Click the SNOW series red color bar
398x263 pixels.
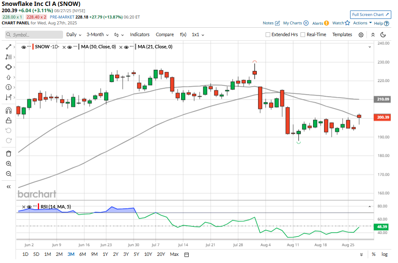click(33, 47)
